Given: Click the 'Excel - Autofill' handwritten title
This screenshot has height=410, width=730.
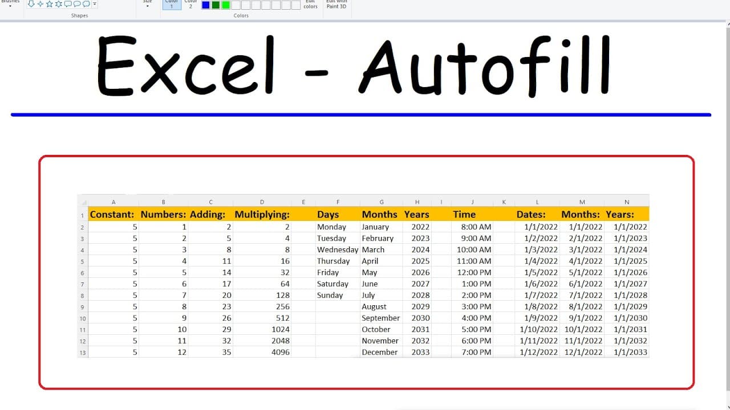Looking at the screenshot, I should [x=354, y=67].
